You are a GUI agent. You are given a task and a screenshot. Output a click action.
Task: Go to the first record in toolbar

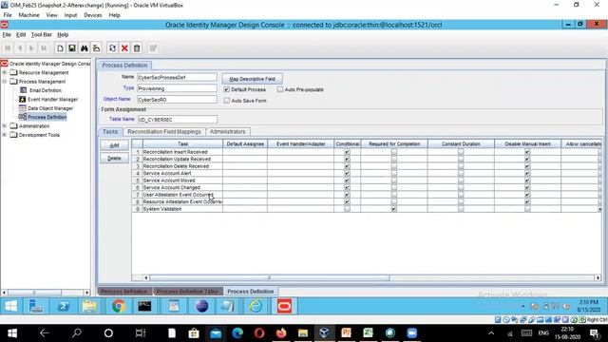point(8,48)
